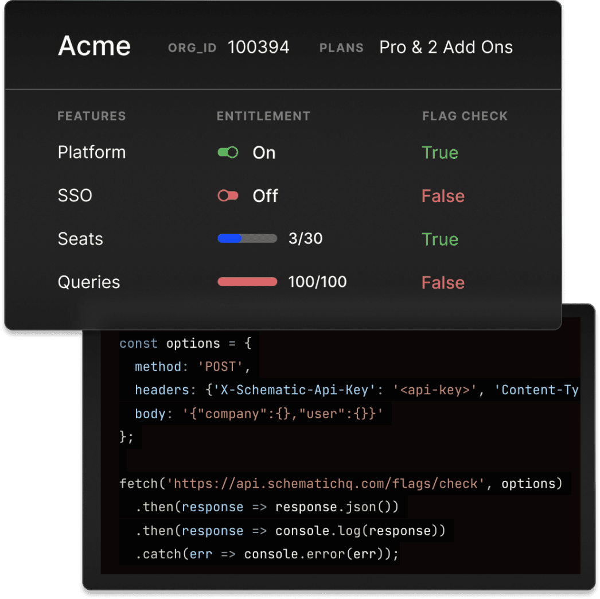Select the Acme company name
600x599 pixels.
tap(95, 46)
